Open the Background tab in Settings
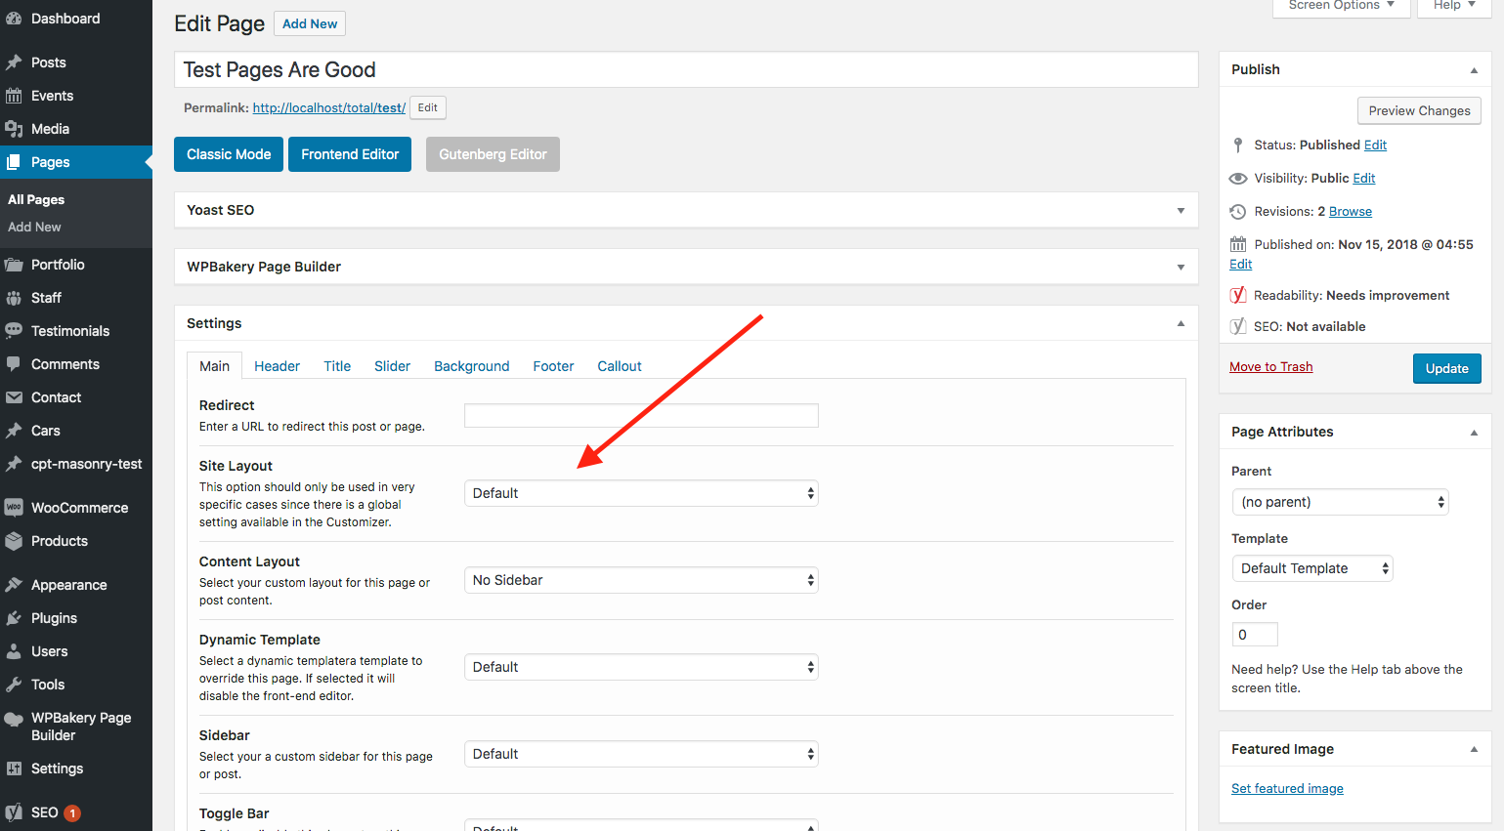The image size is (1504, 831). pyautogui.click(x=471, y=365)
